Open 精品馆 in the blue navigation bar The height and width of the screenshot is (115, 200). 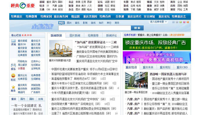click(x=75, y=16)
